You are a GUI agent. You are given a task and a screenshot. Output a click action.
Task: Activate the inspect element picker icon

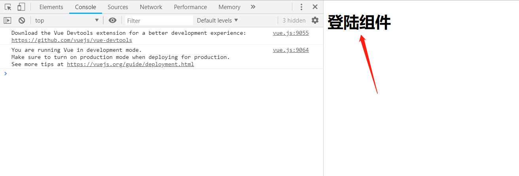[x=8, y=7]
